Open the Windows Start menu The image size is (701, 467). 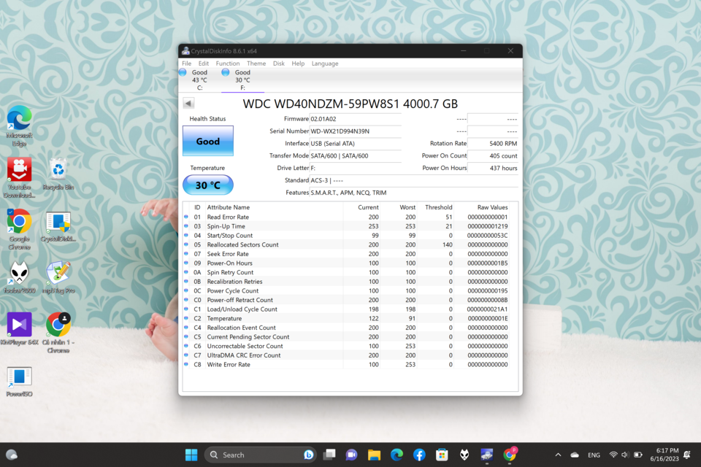(x=191, y=455)
